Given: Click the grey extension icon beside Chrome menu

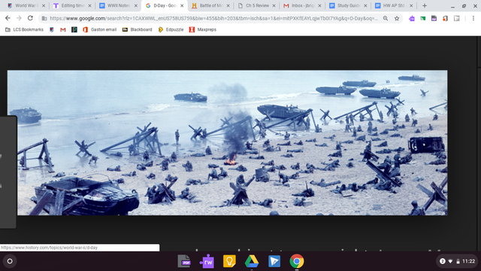Looking at the screenshot, I should [x=457, y=18].
